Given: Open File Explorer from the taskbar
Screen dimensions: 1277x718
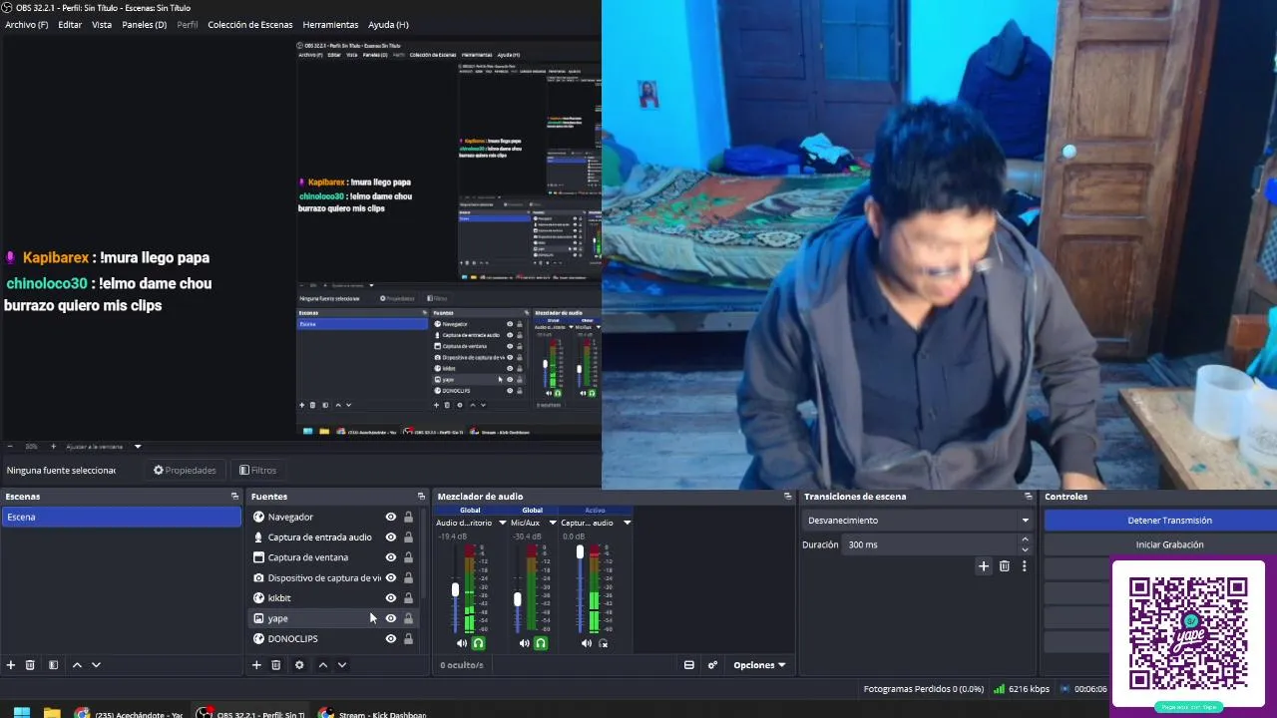Looking at the screenshot, I should click(52, 713).
